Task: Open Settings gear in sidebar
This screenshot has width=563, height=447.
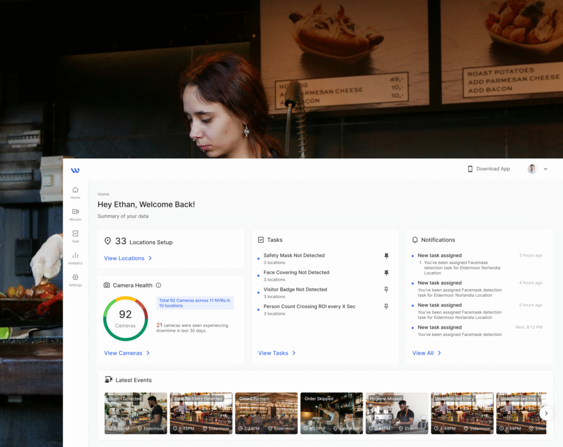Action: tap(75, 280)
